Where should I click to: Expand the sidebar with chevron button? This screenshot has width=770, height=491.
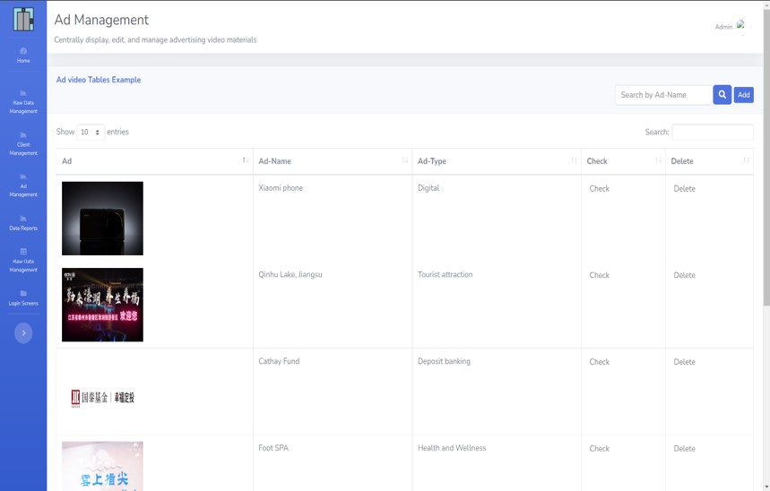(x=23, y=333)
